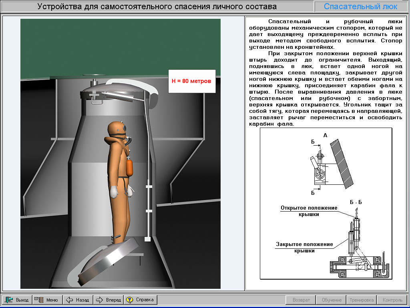410x308 pixels.
Task: Click the left arrow icon beside Назад
Action: (69, 300)
